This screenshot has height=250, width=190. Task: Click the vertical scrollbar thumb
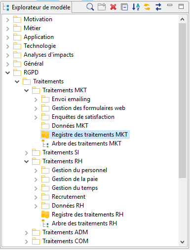click(x=182, y=101)
